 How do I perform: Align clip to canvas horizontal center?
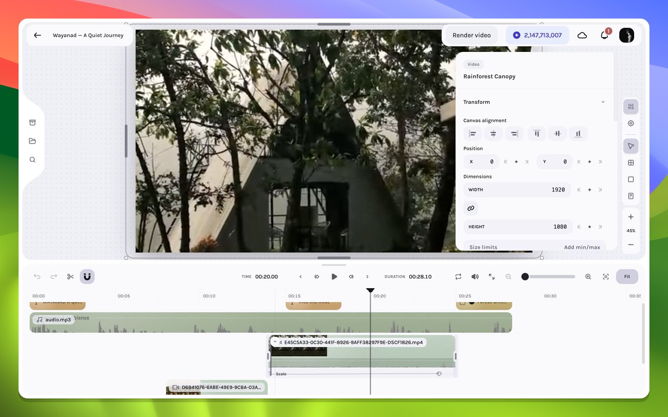[x=493, y=134]
